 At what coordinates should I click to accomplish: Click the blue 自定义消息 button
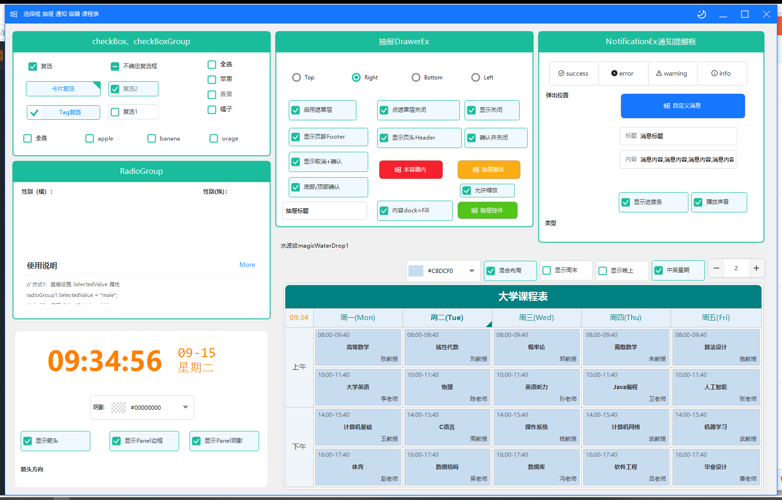coord(683,106)
